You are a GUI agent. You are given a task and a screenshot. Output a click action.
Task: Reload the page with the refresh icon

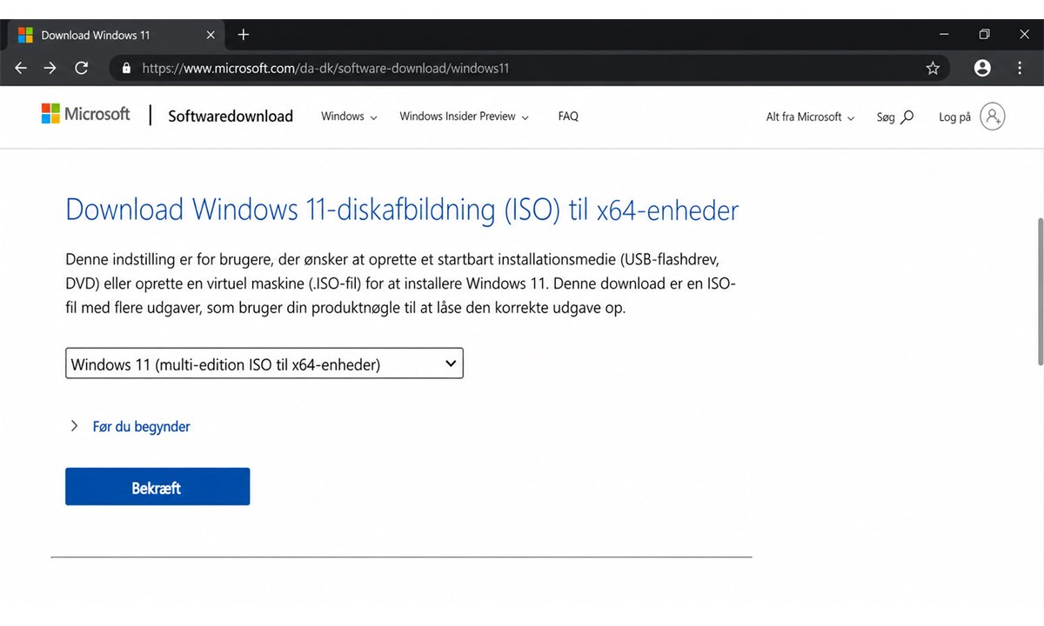point(81,68)
